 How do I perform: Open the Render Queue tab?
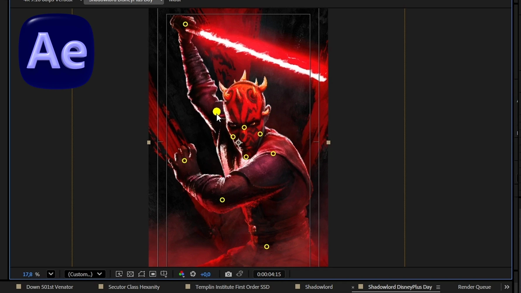point(474,287)
